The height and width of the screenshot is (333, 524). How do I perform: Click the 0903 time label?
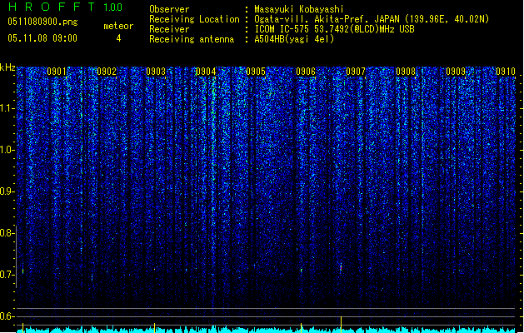point(156,72)
